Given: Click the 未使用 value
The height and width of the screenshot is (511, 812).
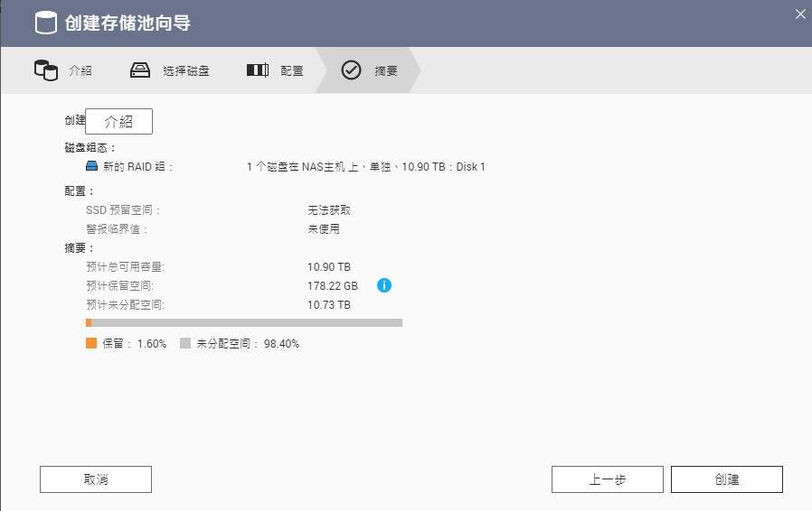Looking at the screenshot, I should 324,229.
